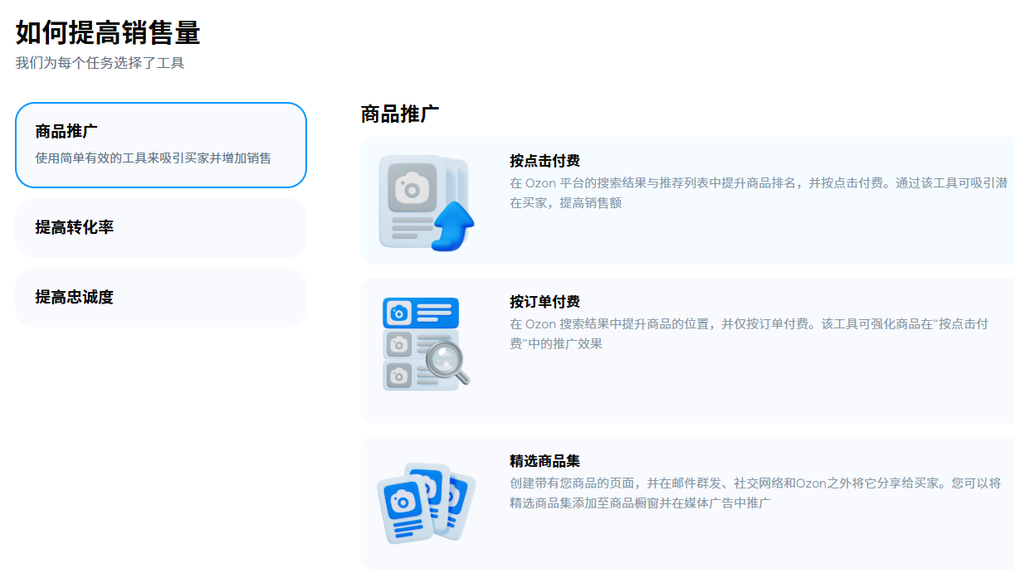The image size is (1015, 573).
Task: Click the 按点击付费 description text
Action: pyautogui.click(x=759, y=192)
